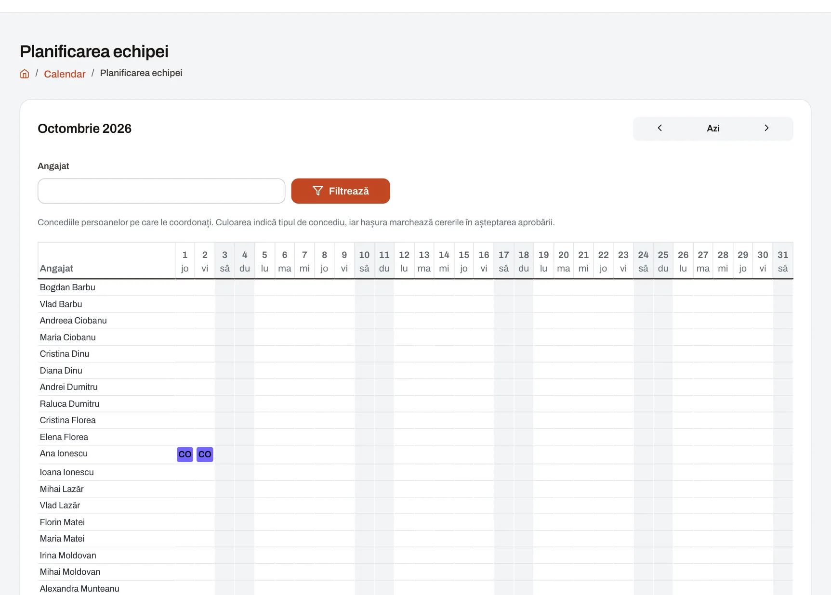Image resolution: width=831 pixels, height=595 pixels.
Task: Select employee row Cristina Florea
Action: (415, 420)
